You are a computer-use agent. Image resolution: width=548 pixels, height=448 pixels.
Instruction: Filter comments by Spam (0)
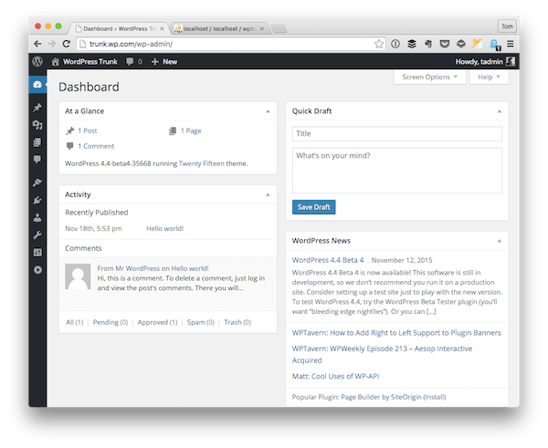click(201, 322)
